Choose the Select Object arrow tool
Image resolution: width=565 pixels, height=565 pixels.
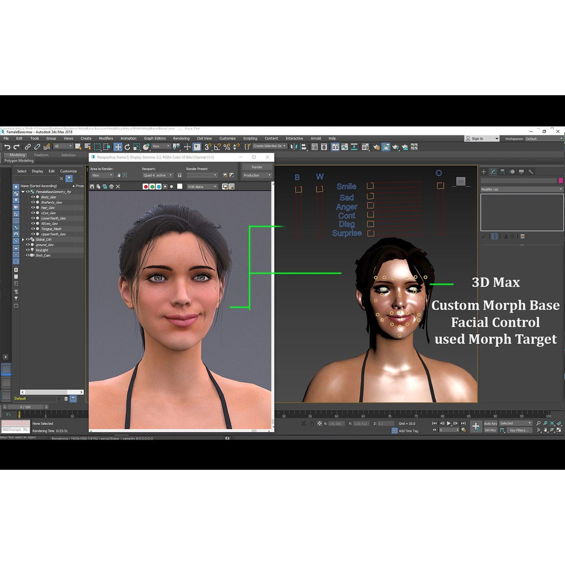tap(78, 146)
